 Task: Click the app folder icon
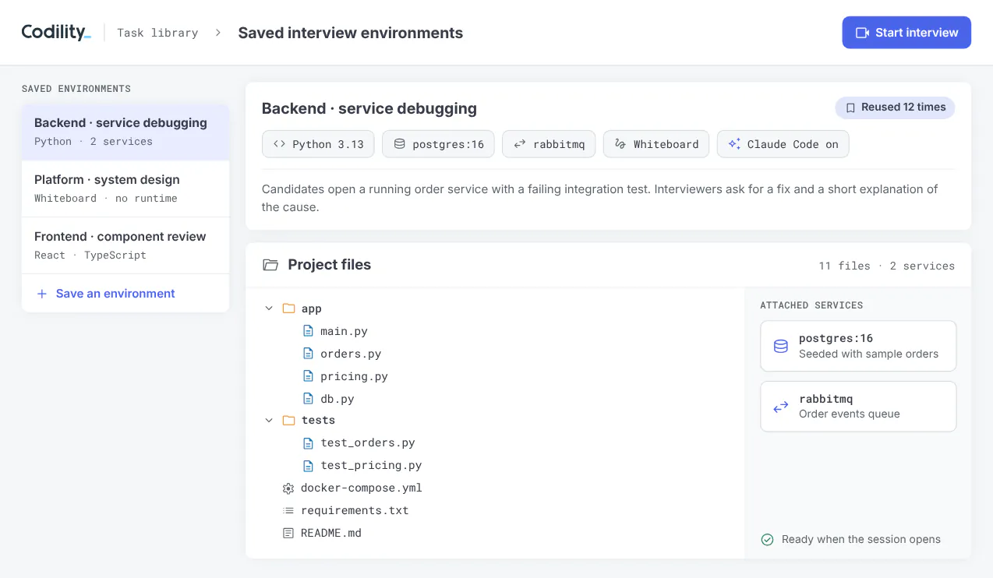(x=288, y=308)
